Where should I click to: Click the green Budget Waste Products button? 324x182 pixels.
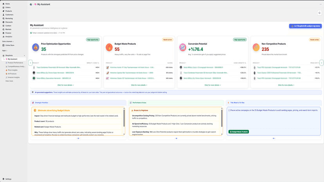point(239,132)
